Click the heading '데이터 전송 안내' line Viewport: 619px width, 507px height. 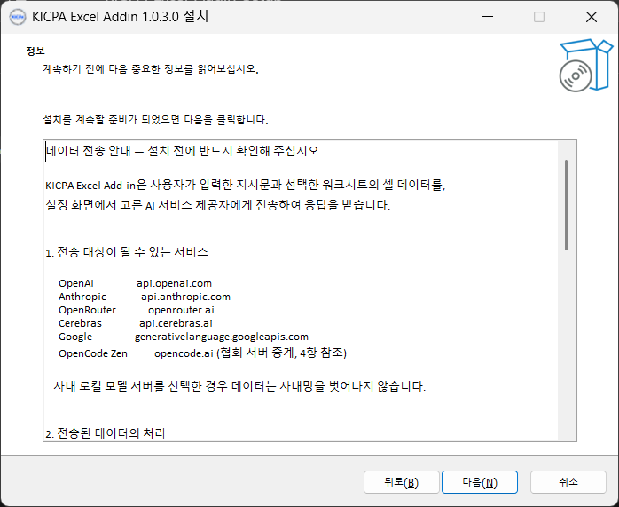pyautogui.click(x=183, y=151)
